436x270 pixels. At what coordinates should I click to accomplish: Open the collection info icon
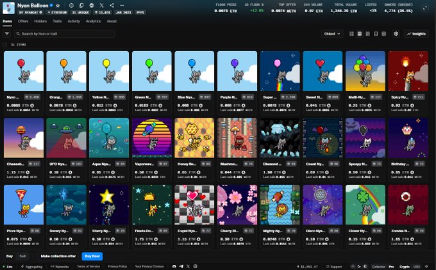coord(71,5)
